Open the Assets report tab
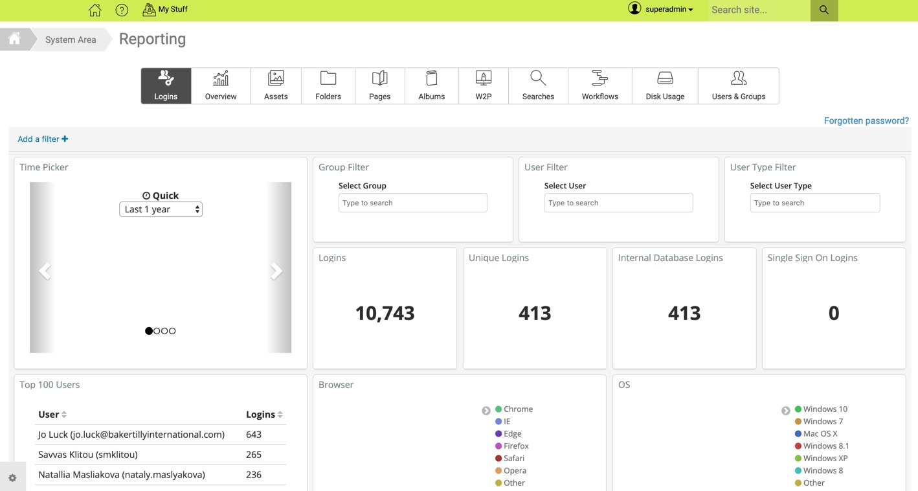Image resolution: width=918 pixels, height=491 pixels. 276,86
